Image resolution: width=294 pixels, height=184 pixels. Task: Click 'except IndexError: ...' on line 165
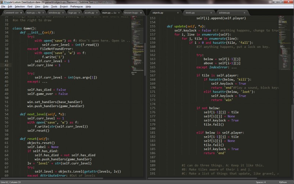(216, 67)
